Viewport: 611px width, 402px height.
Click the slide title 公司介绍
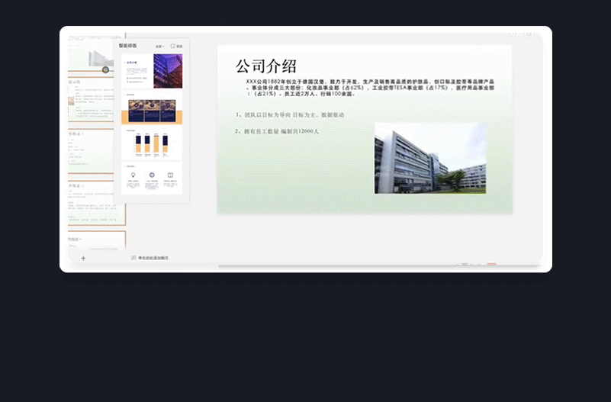click(266, 66)
